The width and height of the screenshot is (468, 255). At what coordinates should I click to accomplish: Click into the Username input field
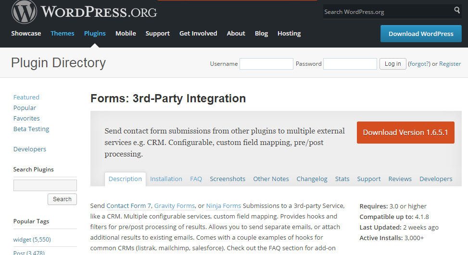point(266,64)
